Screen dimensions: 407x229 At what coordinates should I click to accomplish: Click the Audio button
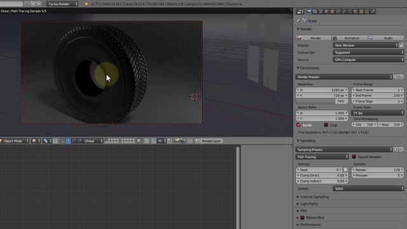(x=386, y=38)
